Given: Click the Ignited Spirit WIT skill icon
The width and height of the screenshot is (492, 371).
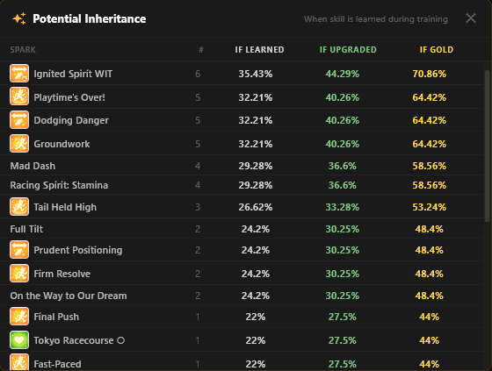Looking at the screenshot, I should [19, 74].
